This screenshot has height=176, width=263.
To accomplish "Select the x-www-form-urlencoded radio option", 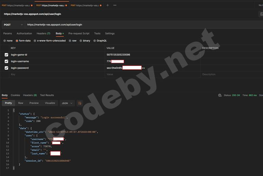I will coord(35,41).
